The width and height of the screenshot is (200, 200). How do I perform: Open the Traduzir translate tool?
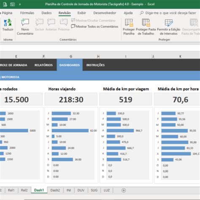click(8, 25)
